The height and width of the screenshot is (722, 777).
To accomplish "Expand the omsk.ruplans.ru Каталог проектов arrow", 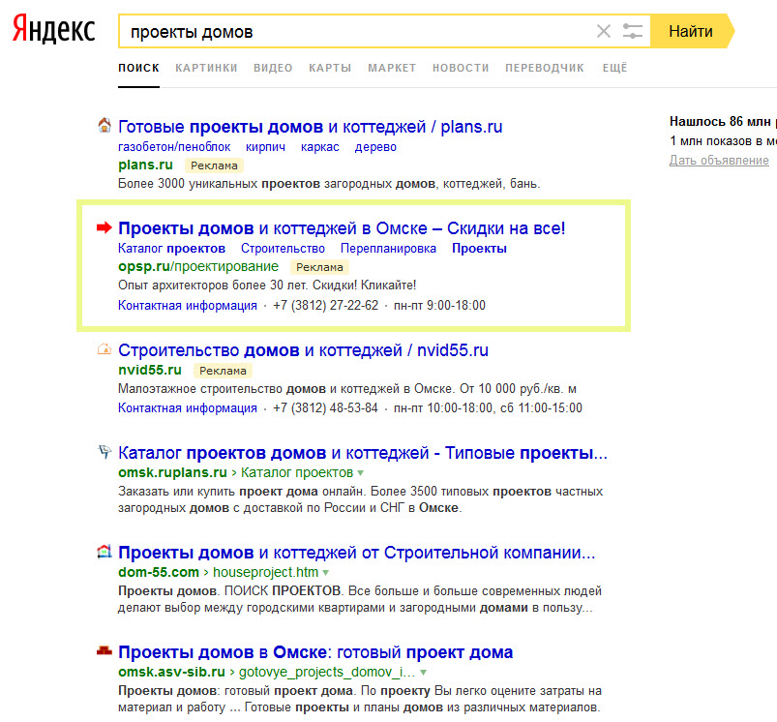I will tap(361, 473).
